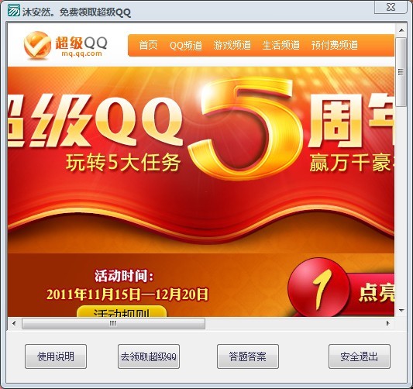Image resolution: width=413 pixels, height=389 pixels.
Task: Click the 去领取超级QQ button
Action: [149, 356]
